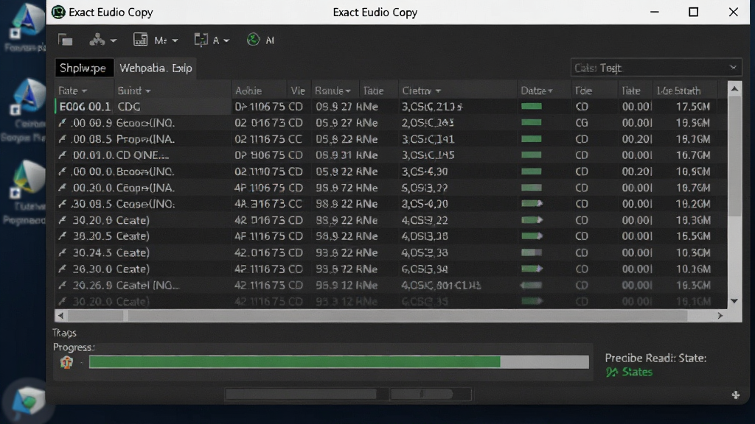755x424 pixels.
Task: Click the track icon of row 00 00.9
Action: (x=62, y=123)
